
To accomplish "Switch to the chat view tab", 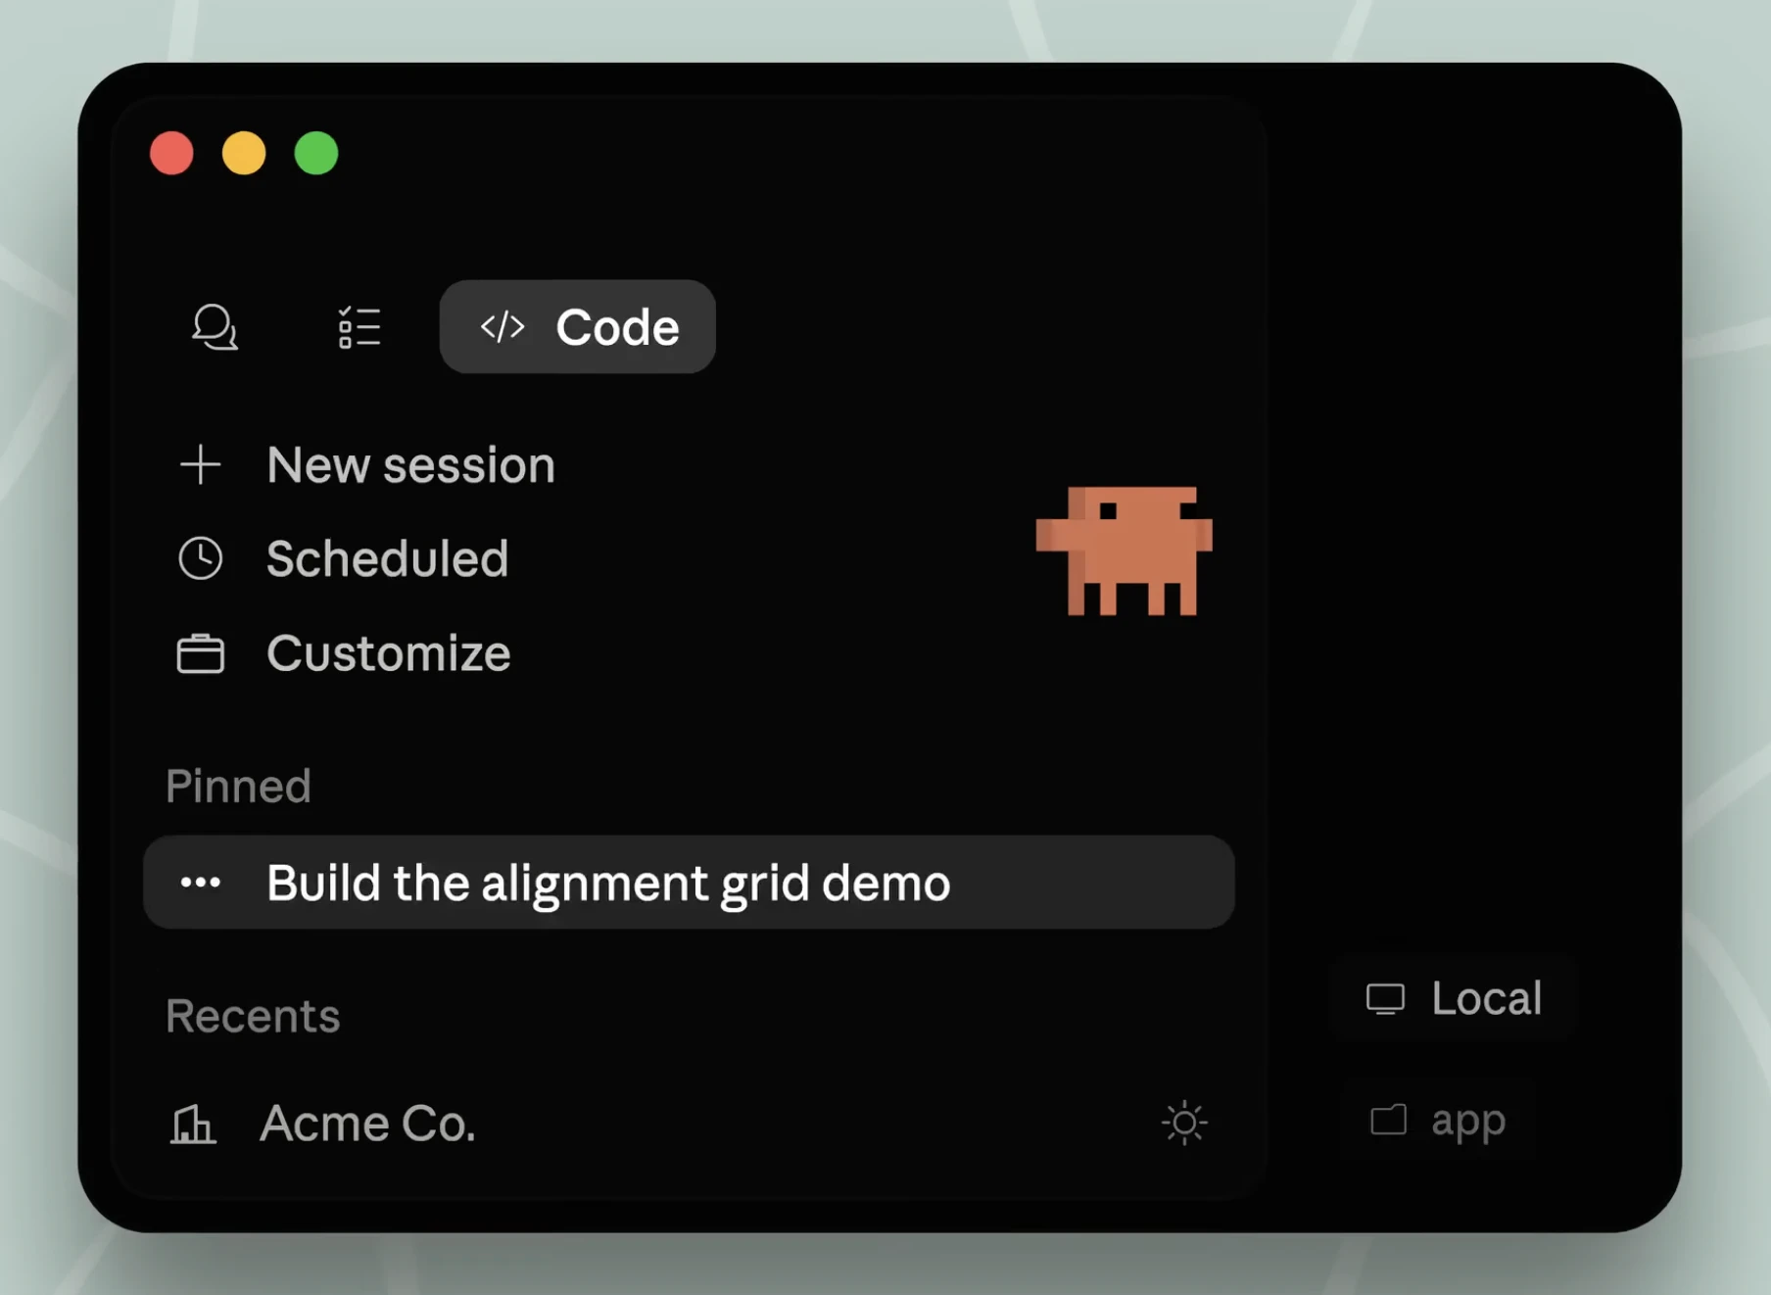I will (215, 327).
